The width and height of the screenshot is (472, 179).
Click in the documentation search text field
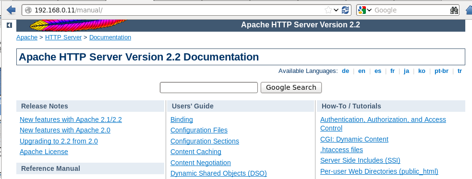click(208, 87)
